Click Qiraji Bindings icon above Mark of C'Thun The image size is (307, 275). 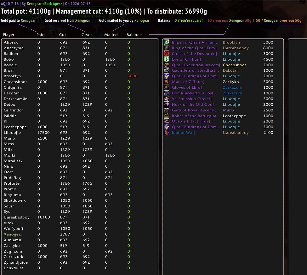point(167,76)
